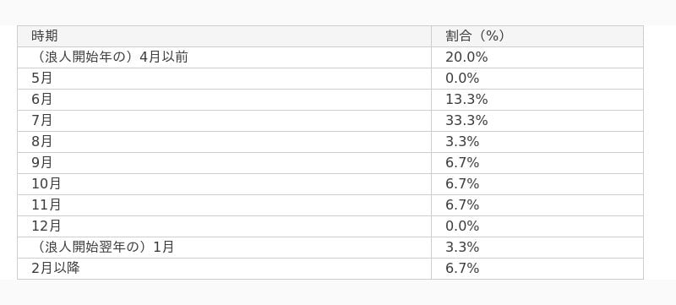
Task: Select the 20.0% cell
Action: click(537, 57)
